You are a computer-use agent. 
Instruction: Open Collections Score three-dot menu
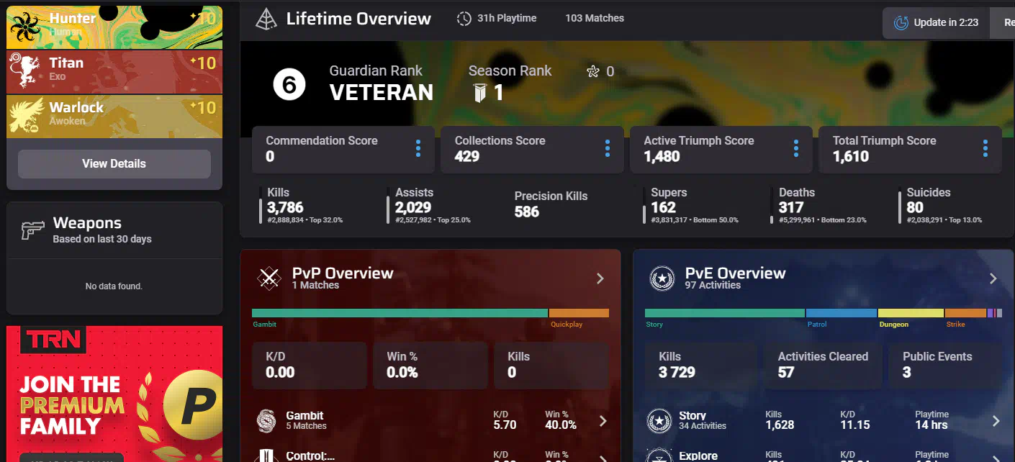point(607,149)
